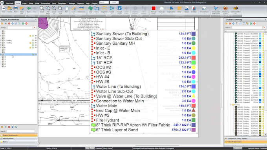Click the Overlay tool icon
This screenshot has height=150, width=267.
click(194, 9)
